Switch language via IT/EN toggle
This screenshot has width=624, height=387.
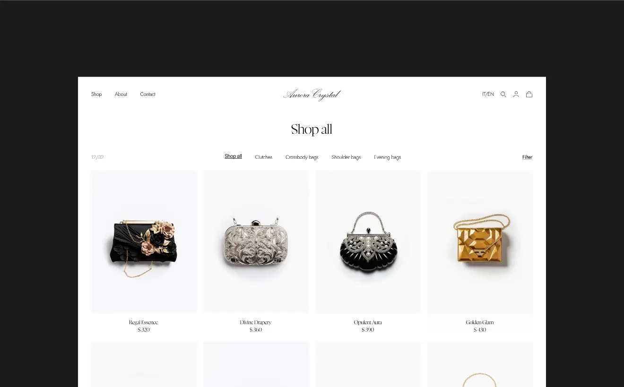(x=488, y=94)
